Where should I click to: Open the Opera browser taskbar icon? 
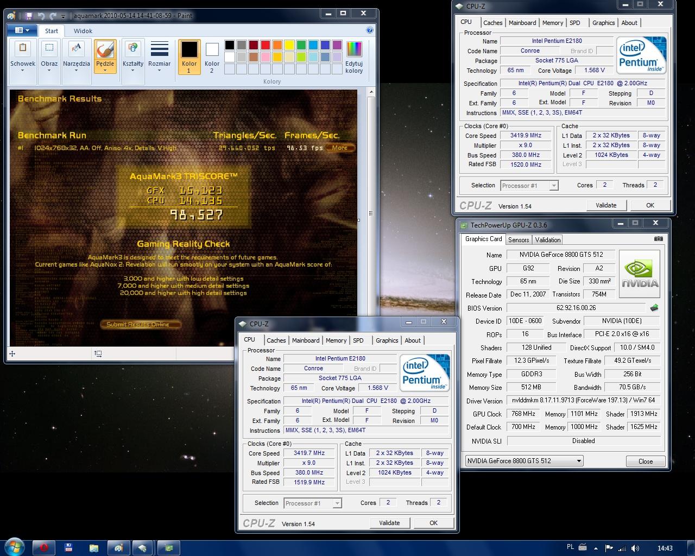(43, 547)
